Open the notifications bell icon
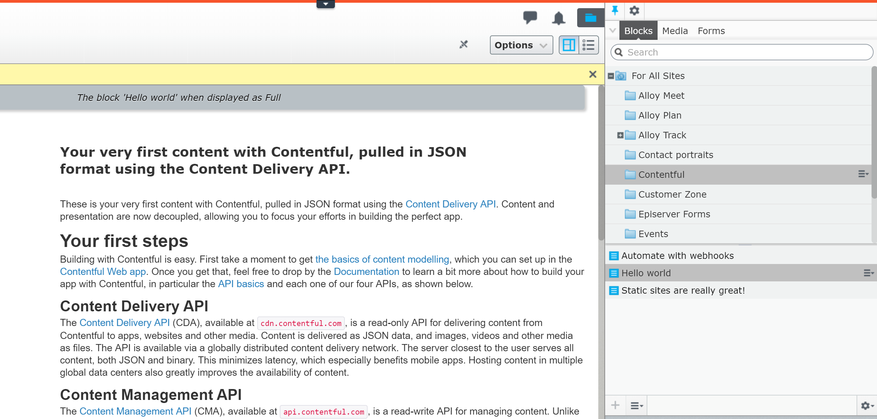Image resolution: width=877 pixels, height=419 pixels. [x=559, y=18]
